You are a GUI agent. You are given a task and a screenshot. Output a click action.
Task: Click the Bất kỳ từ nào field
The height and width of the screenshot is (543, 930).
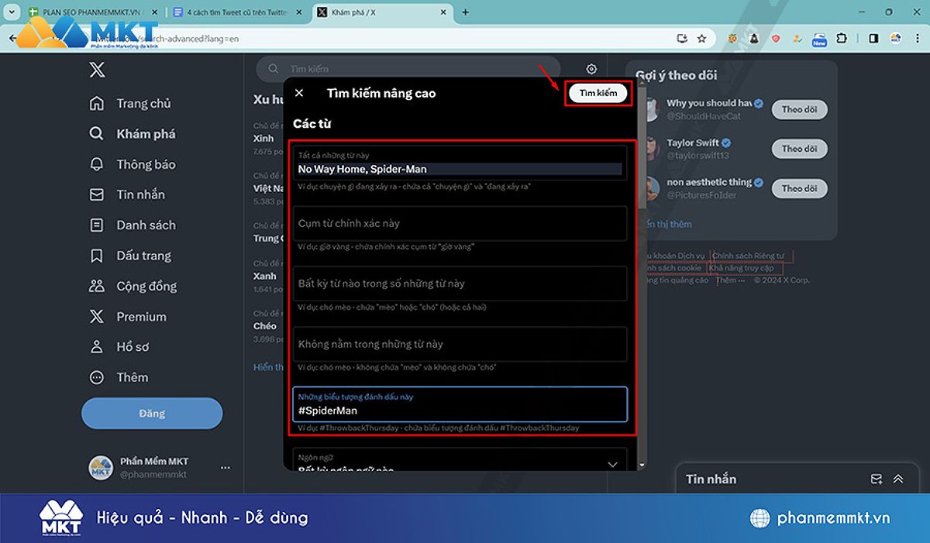[x=460, y=284]
